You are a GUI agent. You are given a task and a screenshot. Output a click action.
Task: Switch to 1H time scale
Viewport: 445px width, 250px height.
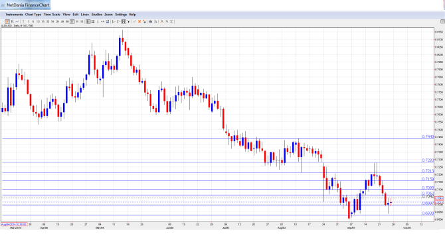(x=52, y=21)
